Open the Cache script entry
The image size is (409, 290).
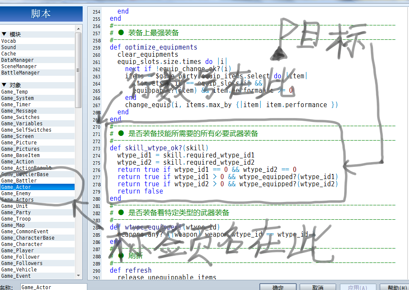pos(37,54)
